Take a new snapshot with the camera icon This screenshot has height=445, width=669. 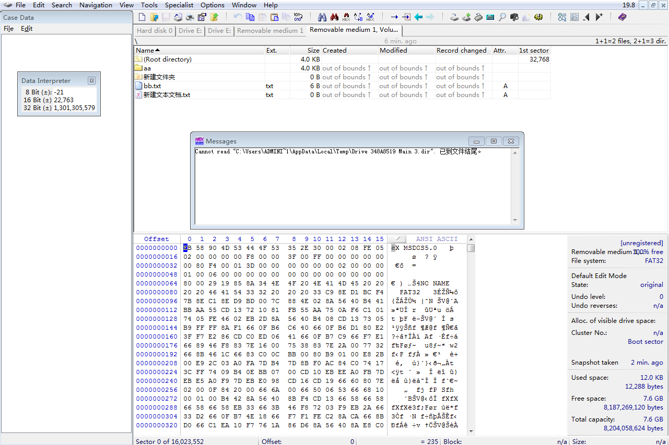pos(514,17)
